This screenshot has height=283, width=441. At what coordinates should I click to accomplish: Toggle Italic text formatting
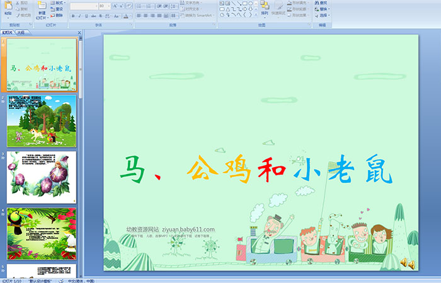click(80, 16)
